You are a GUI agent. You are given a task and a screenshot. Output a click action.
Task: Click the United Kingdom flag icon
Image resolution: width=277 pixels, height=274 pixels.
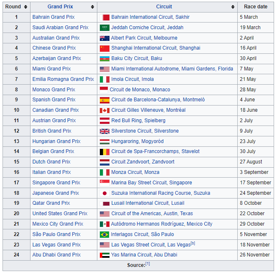(x=104, y=131)
